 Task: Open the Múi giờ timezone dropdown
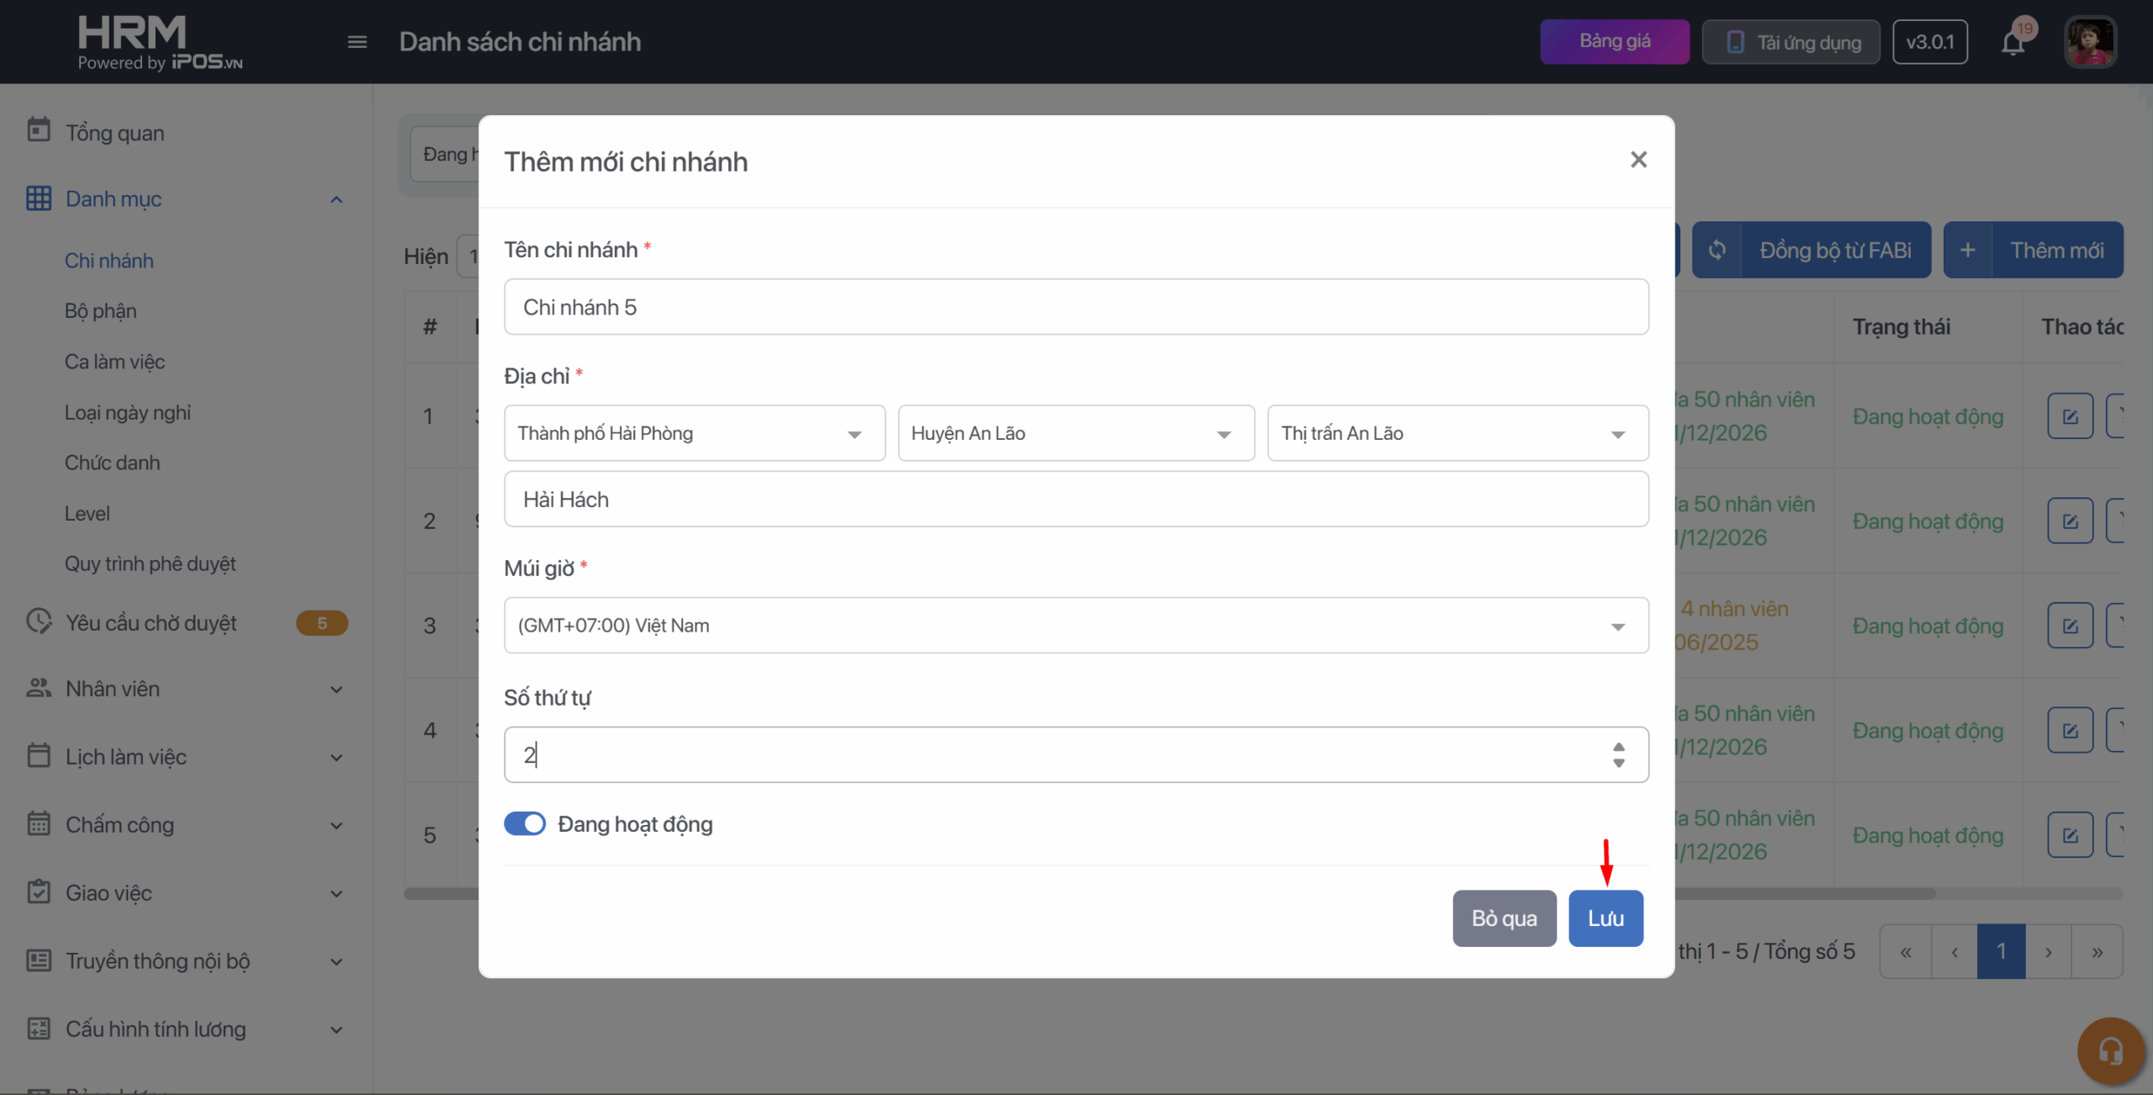(1075, 625)
